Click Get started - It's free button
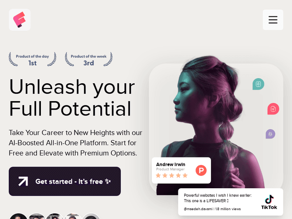The image size is (292, 219). [x=65, y=181]
